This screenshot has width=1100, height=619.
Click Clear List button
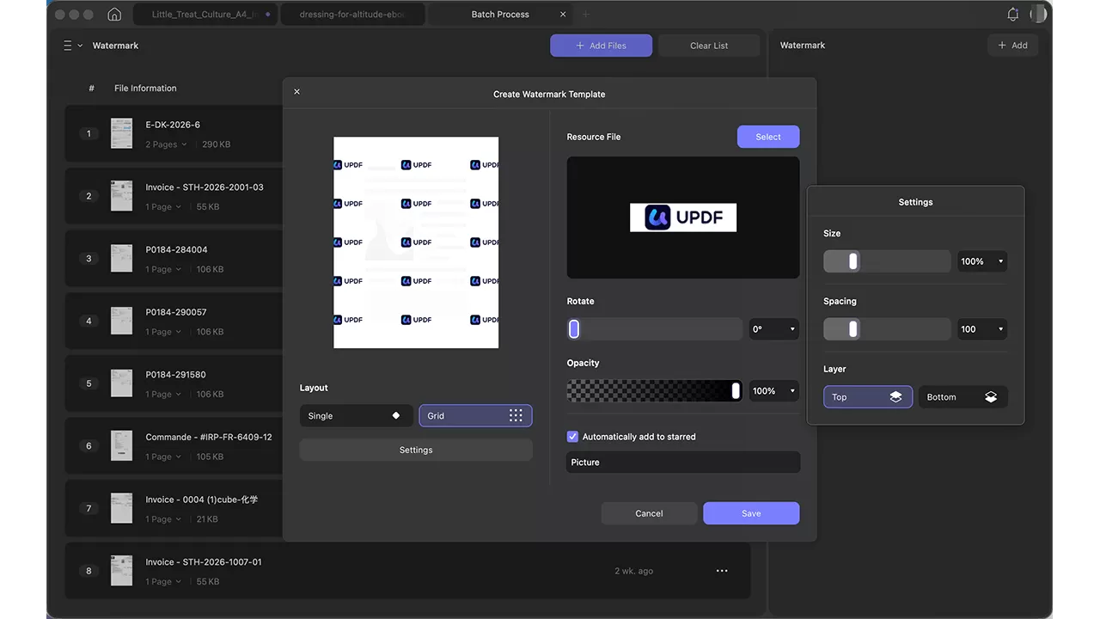pyautogui.click(x=709, y=46)
